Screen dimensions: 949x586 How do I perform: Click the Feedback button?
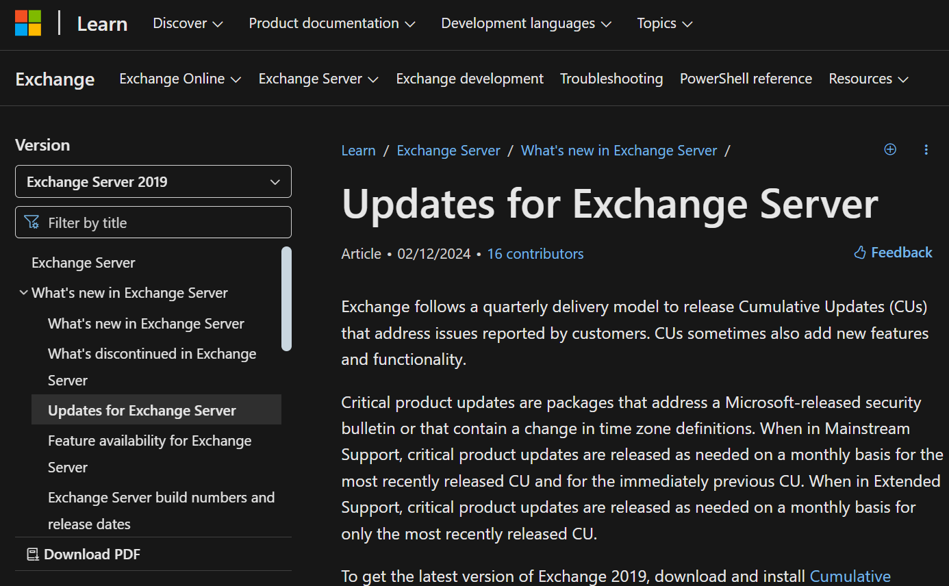tap(893, 253)
